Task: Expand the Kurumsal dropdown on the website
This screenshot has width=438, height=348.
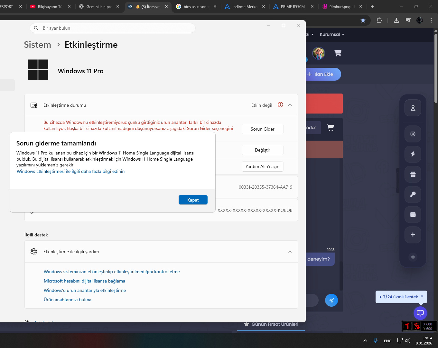Action: [332, 35]
